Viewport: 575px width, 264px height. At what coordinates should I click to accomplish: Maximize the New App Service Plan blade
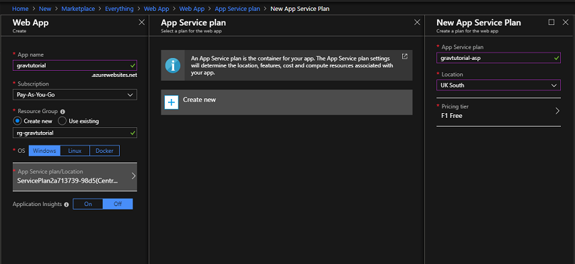pyautogui.click(x=551, y=22)
